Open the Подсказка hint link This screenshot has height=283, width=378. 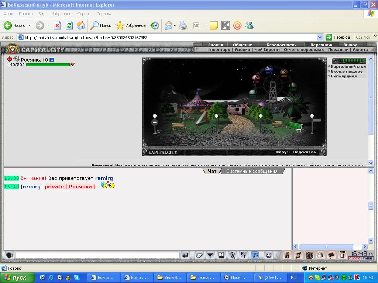(x=304, y=152)
